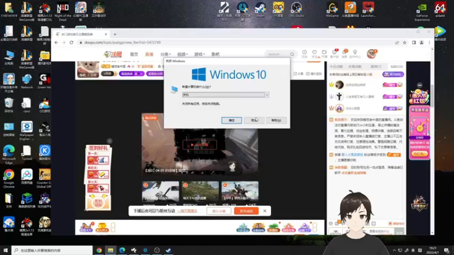The height and width of the screenshot is (255, 454).
Task: Close the 签到好礼 check-in popup
Action: (x=109, y=141)
